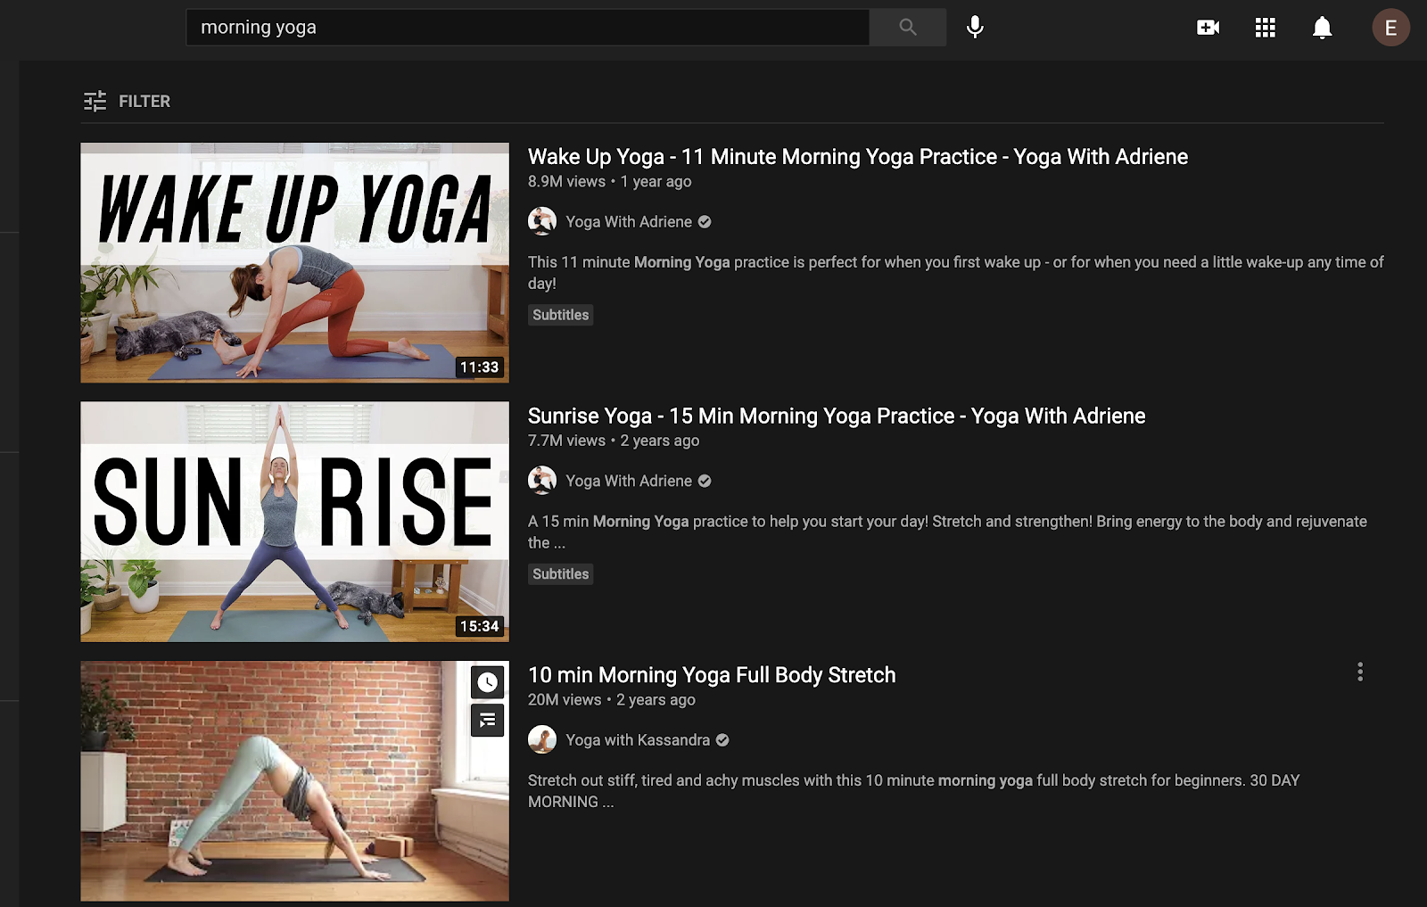Open the Wake Up Yoga video thumbnail
The image size is (1427, 907).
point(295,263)
